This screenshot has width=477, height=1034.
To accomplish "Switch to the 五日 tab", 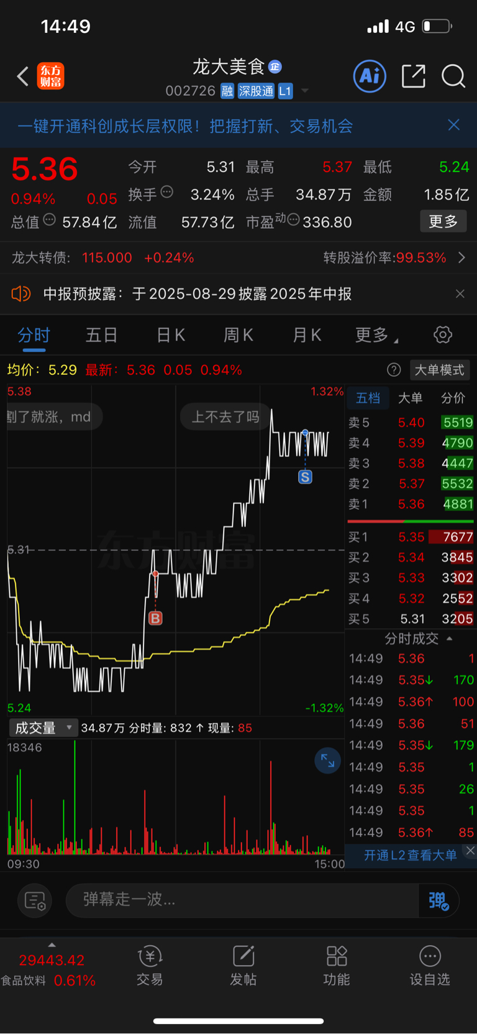I will [x=102, y=335].
